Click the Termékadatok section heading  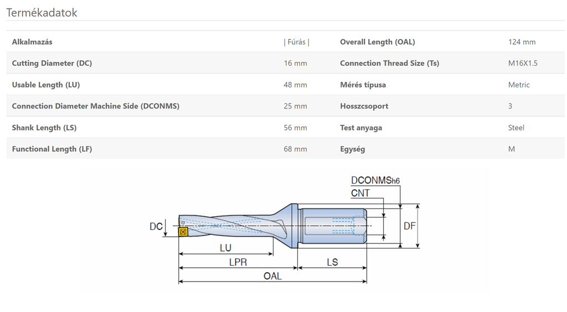(x=42, y=13)
